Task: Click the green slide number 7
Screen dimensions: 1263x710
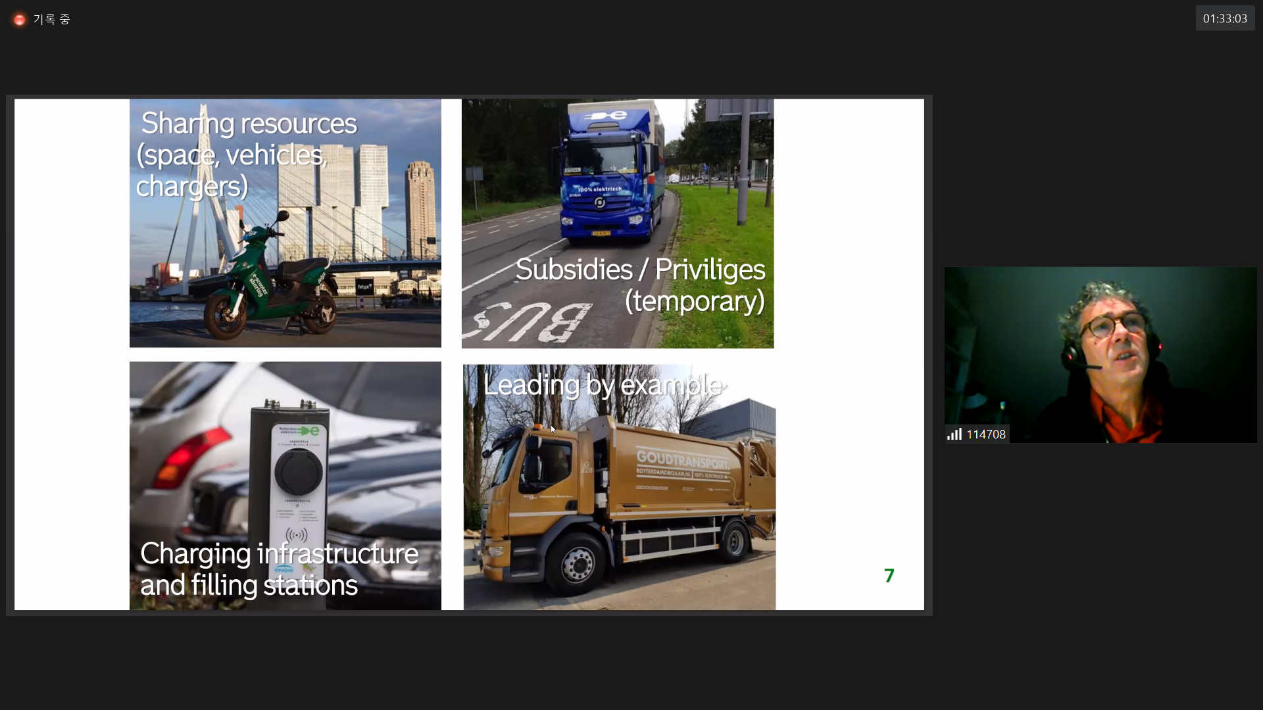Action: (889, 576)
